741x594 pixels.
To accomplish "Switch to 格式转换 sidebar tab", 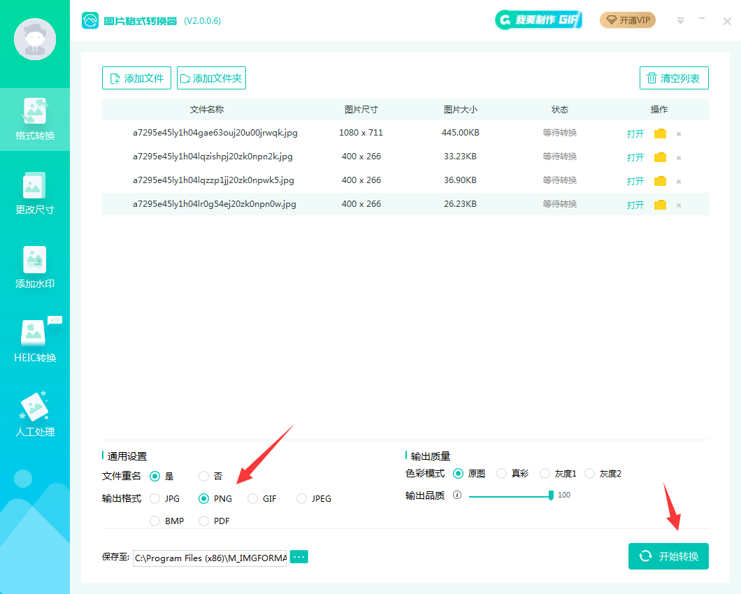I will pyautogui.click(x=35, y=119).
